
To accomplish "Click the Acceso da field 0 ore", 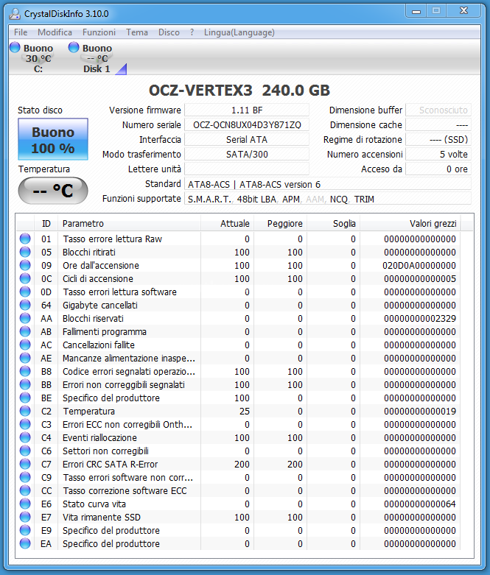I will pyautogui.click(x=438, y=169).
